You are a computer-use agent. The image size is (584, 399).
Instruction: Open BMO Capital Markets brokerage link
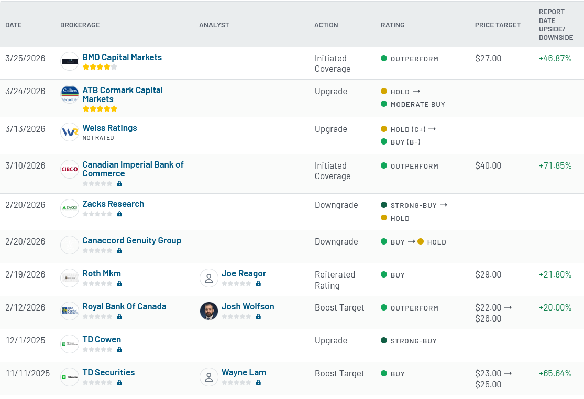[x=122, y=57]
